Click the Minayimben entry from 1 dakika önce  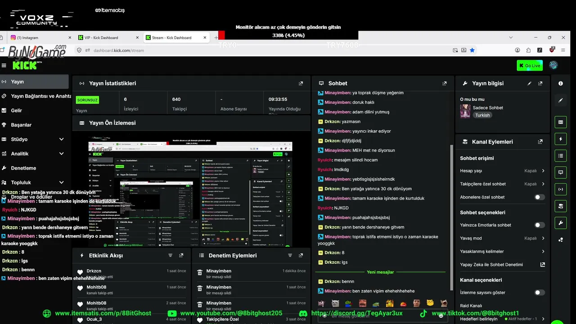251,273
